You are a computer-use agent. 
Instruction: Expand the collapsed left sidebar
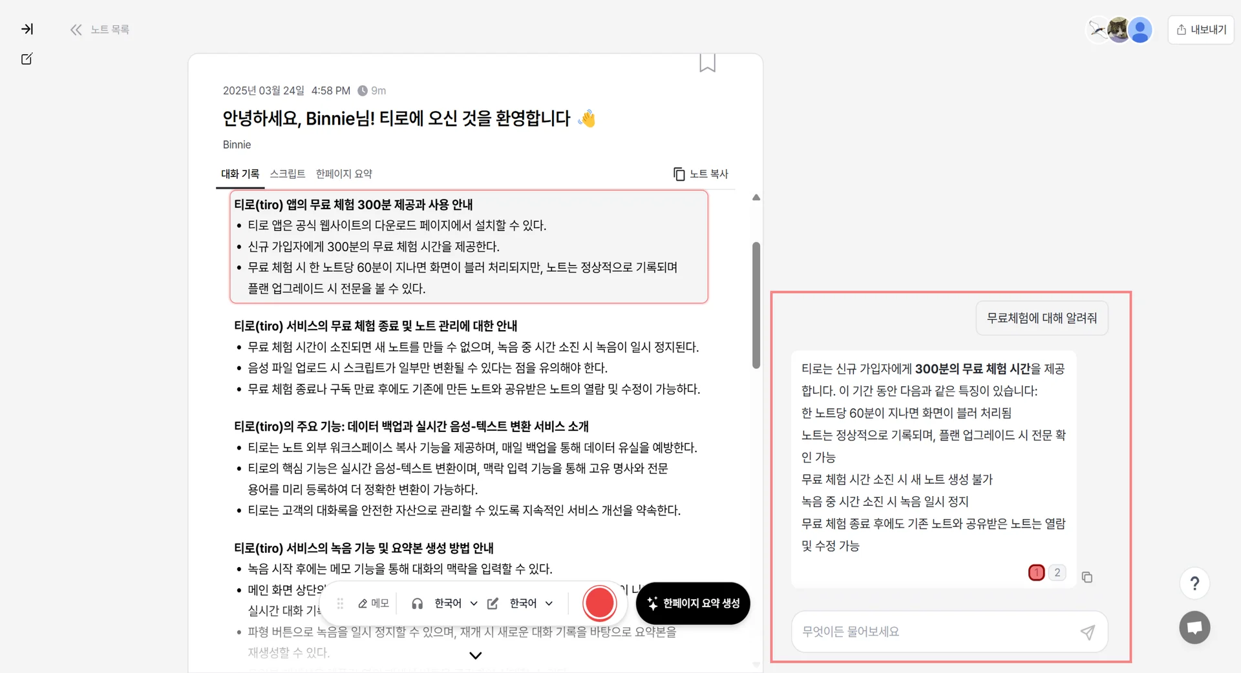(x=27, y=29)
